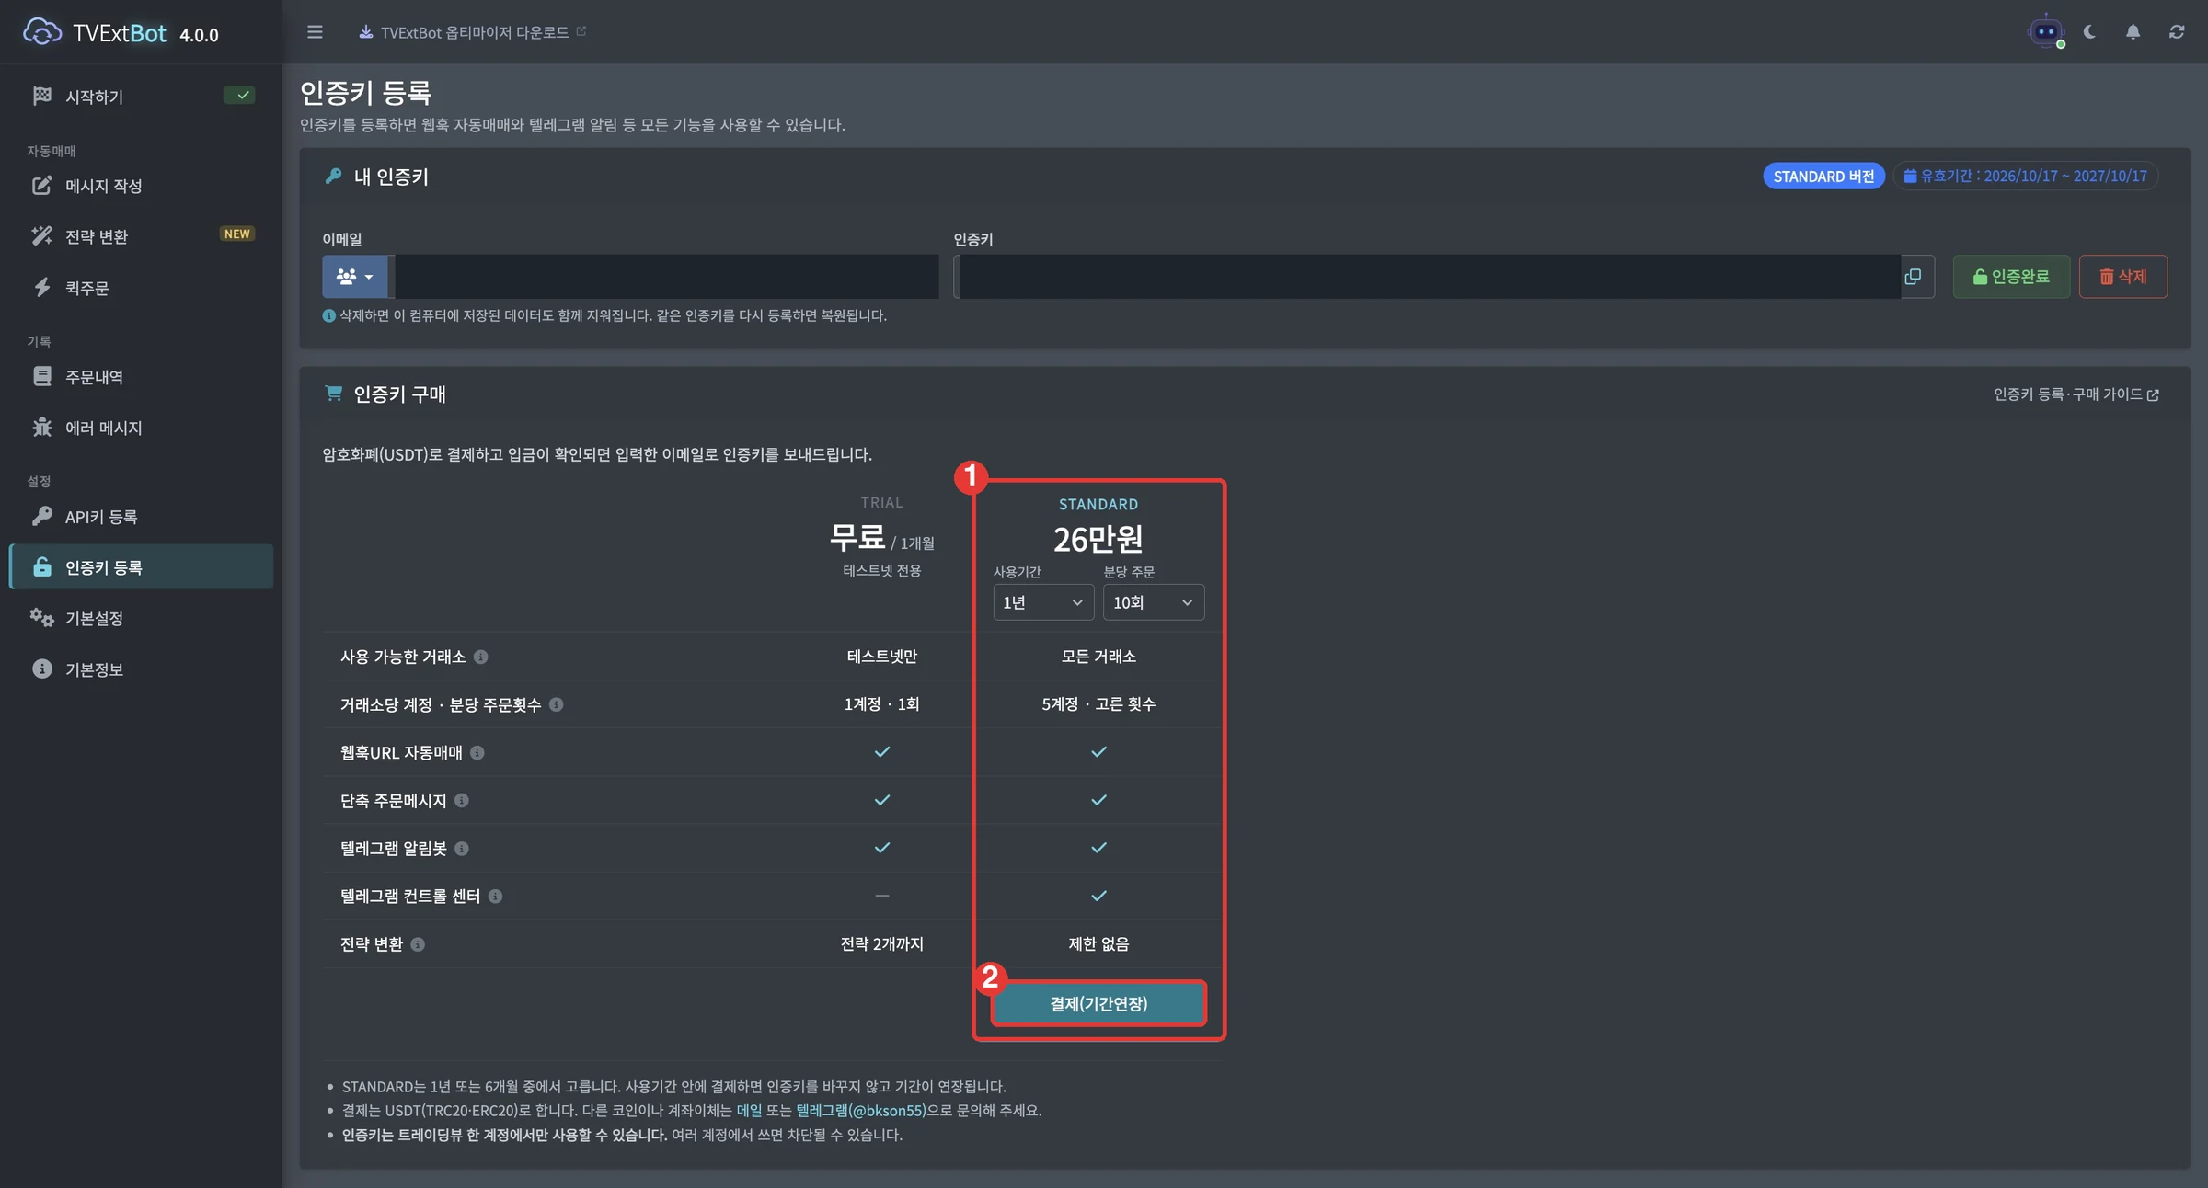This screenshot has width=2208, height=1188.
Task: Select 인증키 등록 in sidebar
Action: (141, 567)
